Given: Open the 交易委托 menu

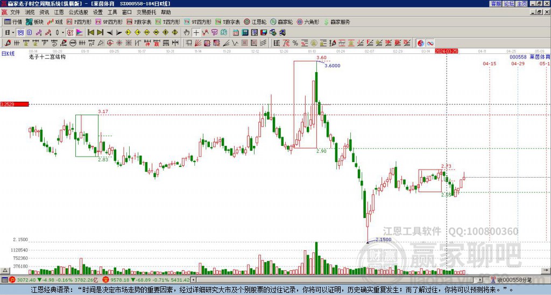Looking at the screenshot, I should pos(146,12).
